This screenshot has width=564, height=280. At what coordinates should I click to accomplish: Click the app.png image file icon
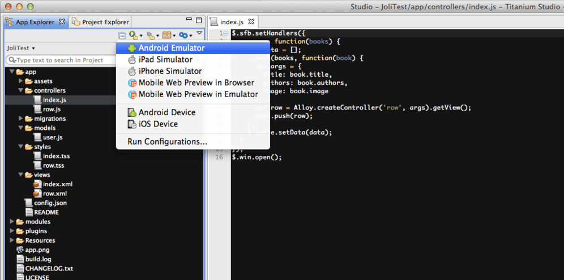[x=20, y=250]
